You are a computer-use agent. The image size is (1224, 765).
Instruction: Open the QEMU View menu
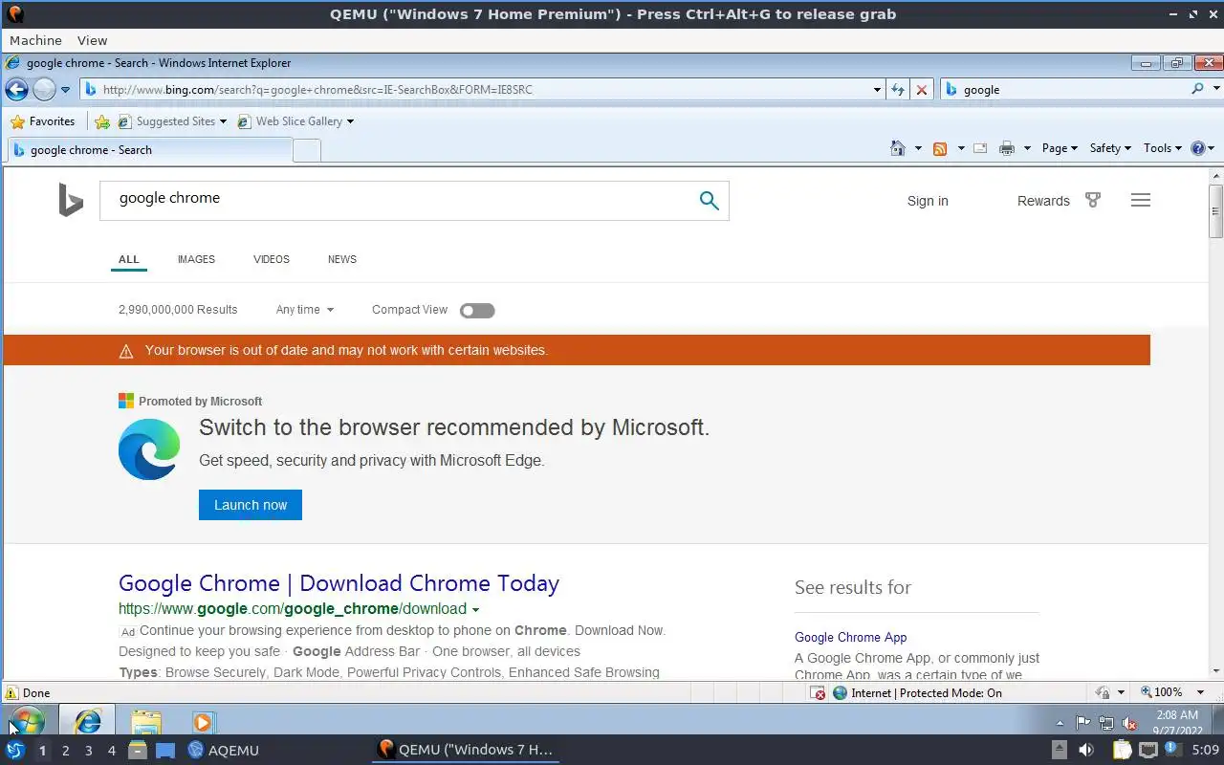(x=92, y=40)
